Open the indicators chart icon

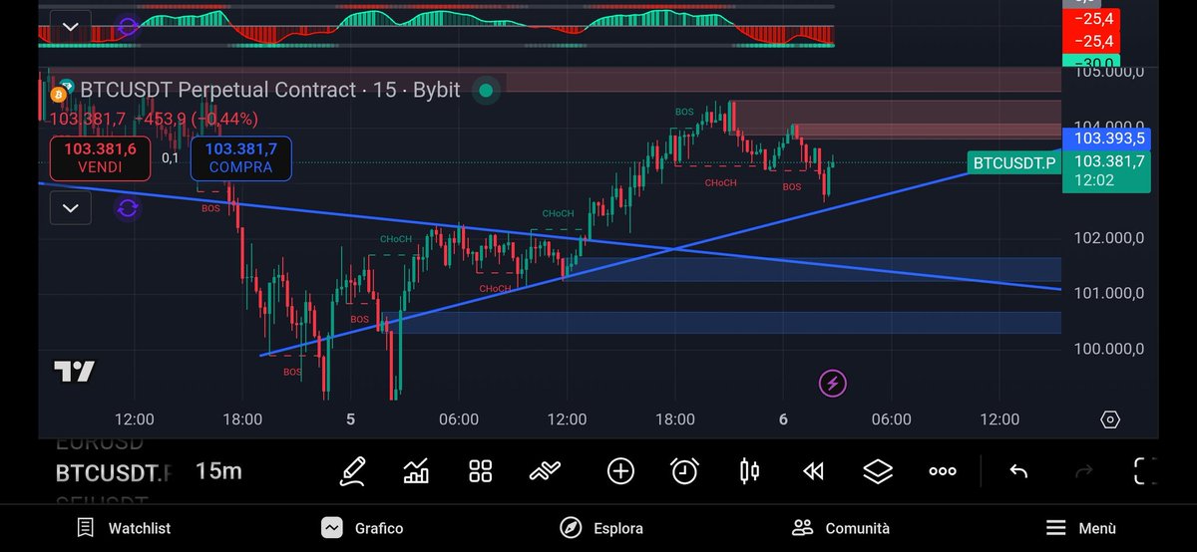tap(416, 471)
